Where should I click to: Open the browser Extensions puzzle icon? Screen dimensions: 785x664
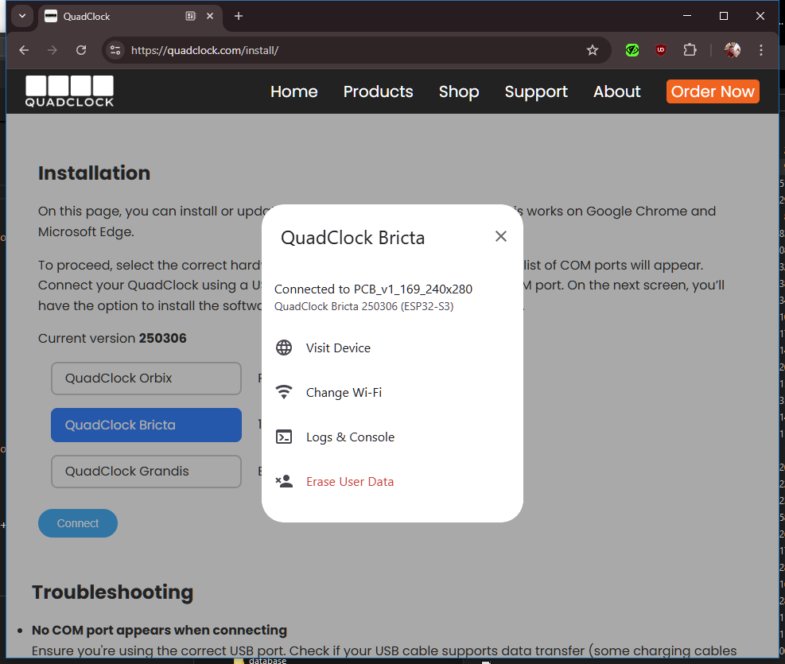690,50
